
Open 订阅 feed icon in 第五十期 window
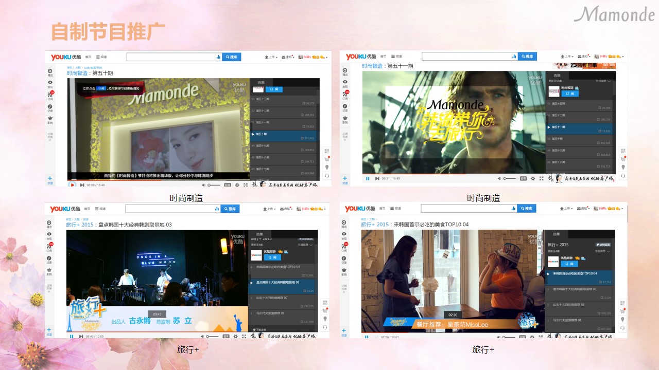(x=50, y=95)
